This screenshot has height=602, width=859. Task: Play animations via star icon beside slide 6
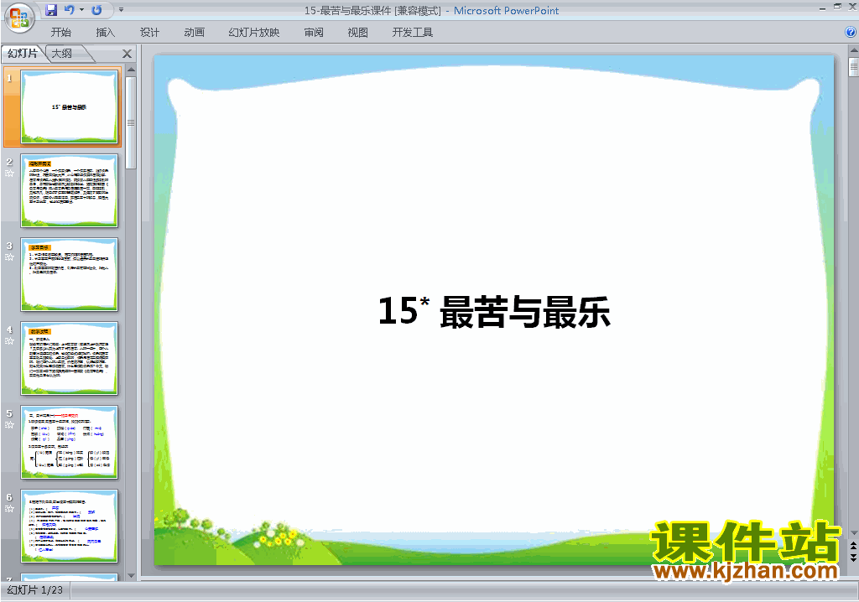pyautogui.click(x=9, y=509)
